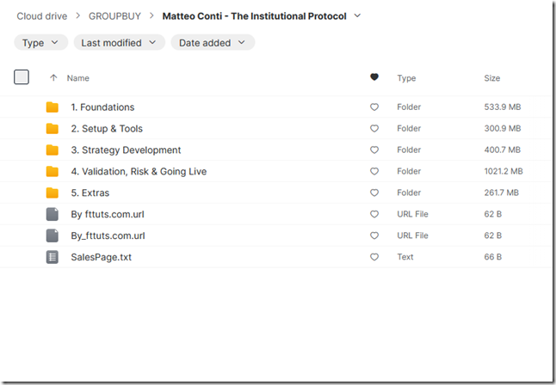Click URL File type for By fttuts.com.url
556x385 pixels.
(x=412, y=214)
